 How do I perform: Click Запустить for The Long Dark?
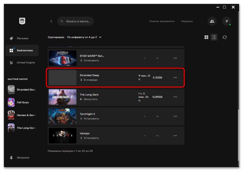(x=89, y=99)
